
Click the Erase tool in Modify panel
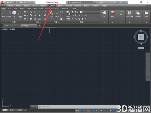45,12
